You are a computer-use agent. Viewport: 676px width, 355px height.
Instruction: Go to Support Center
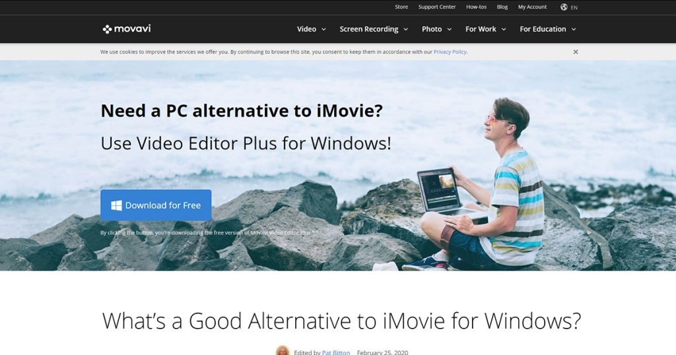click(x=437, y=7)
